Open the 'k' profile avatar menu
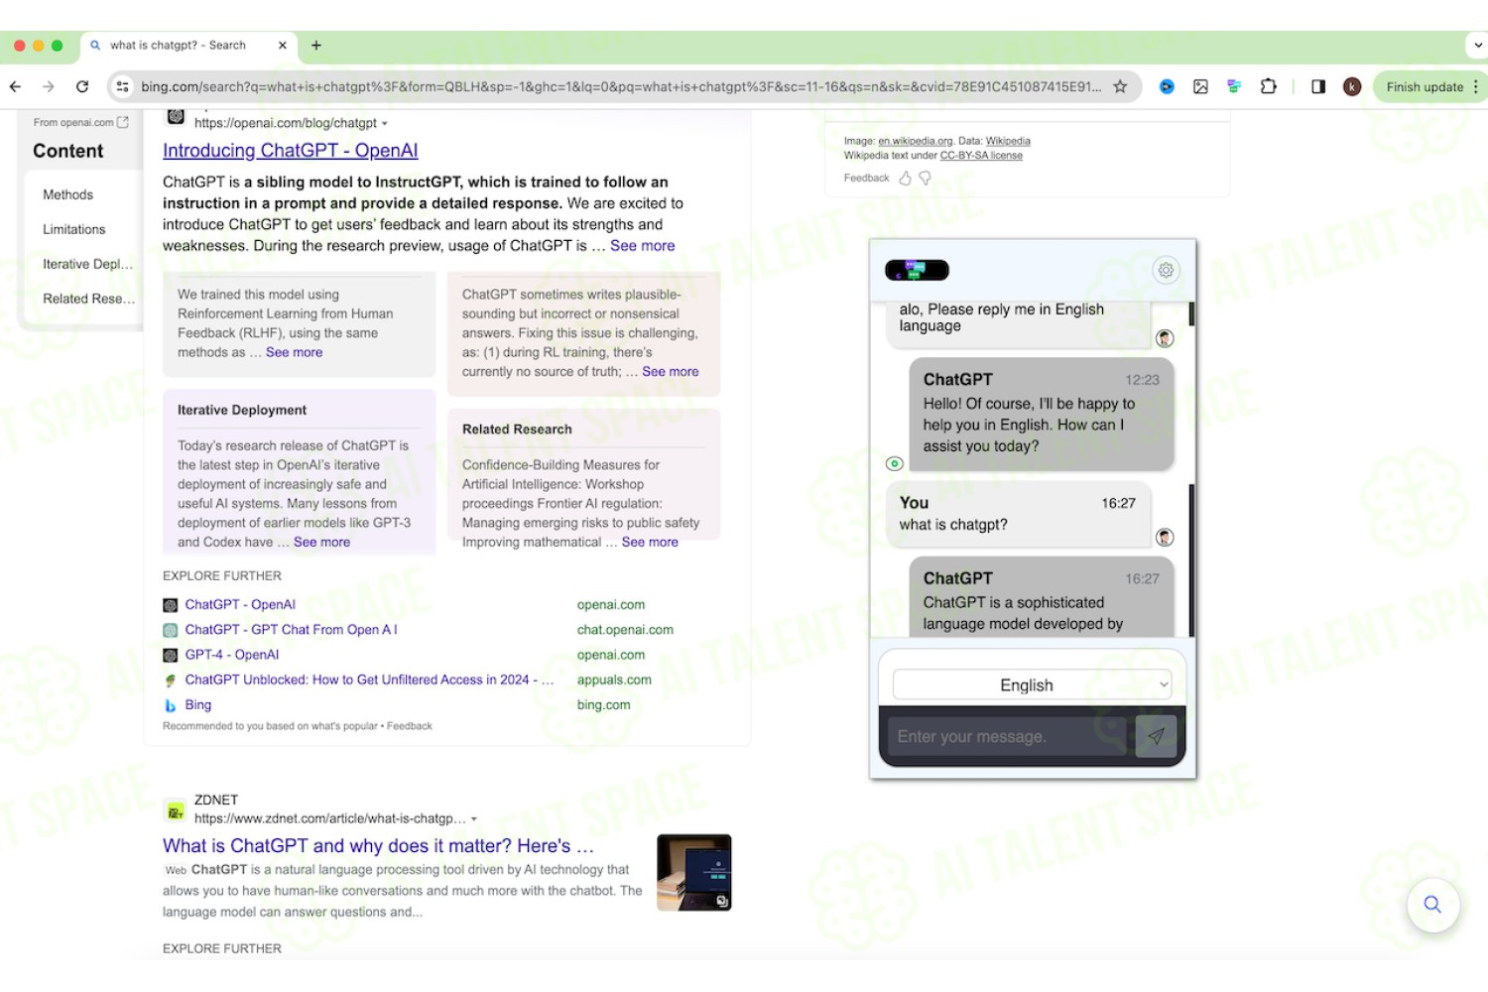This screenshot has height=992, width=1488. [1352, 86]
